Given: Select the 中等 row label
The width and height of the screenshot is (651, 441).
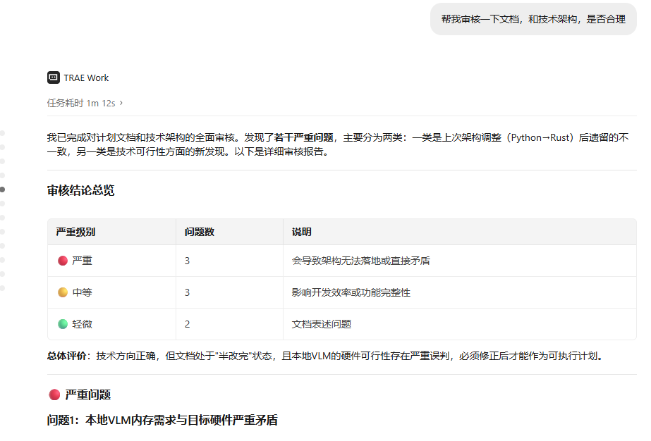Looking at the screenshot, I should [x=83, y=292].
